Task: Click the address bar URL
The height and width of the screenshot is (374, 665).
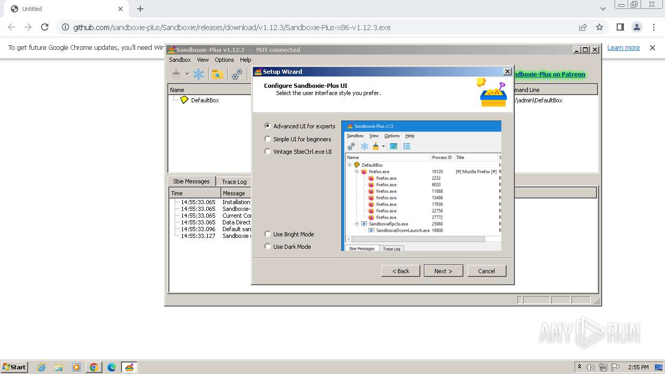Action: pyautogui.click(x=232, y=28)
